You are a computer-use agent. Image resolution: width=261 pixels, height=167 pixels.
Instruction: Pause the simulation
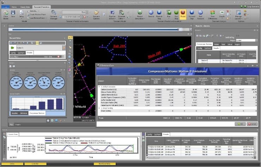click(183, 14)
